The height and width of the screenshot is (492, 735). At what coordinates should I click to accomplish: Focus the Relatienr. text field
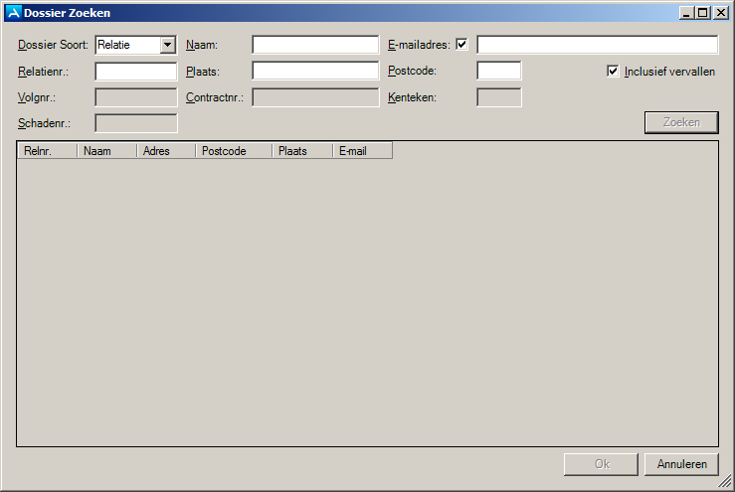[136, 72]
